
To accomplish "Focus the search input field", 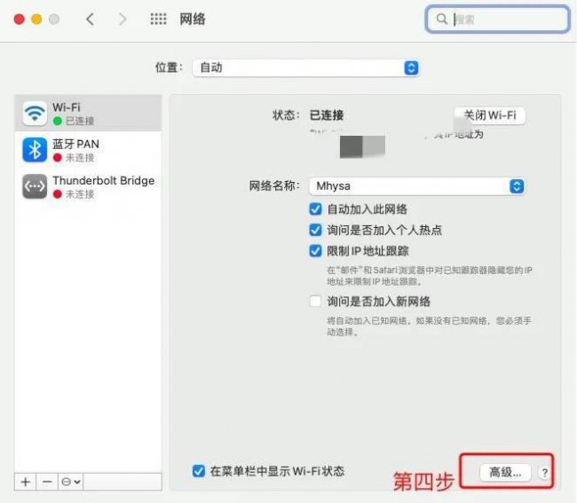I will pyautogui.click(x=498, y=20).
